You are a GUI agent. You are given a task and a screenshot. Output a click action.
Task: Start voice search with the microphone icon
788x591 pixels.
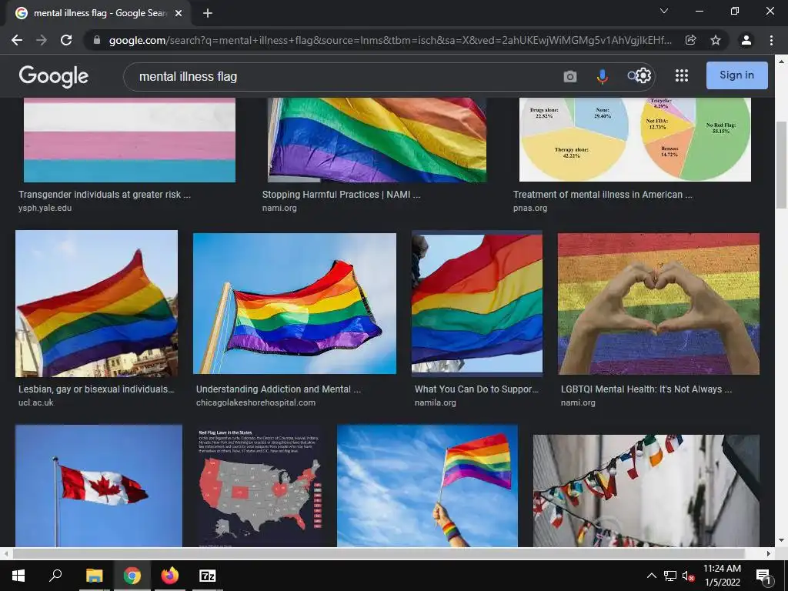pyautogui.click(x=602, y=76)
